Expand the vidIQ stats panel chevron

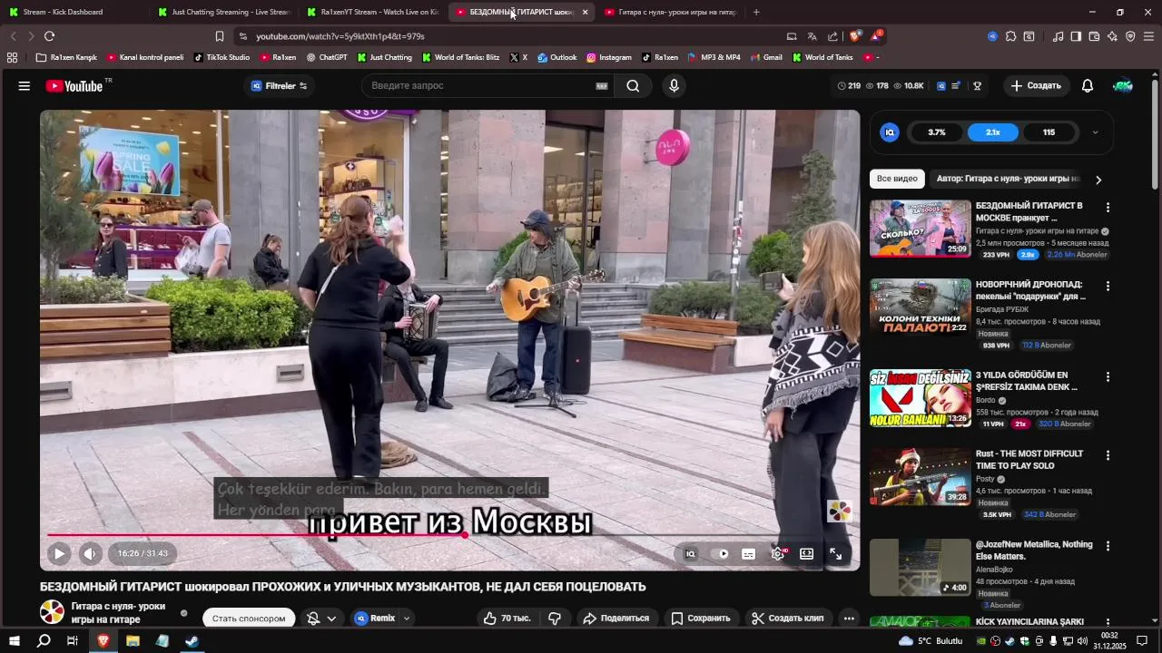click(x=1095, y=132)
